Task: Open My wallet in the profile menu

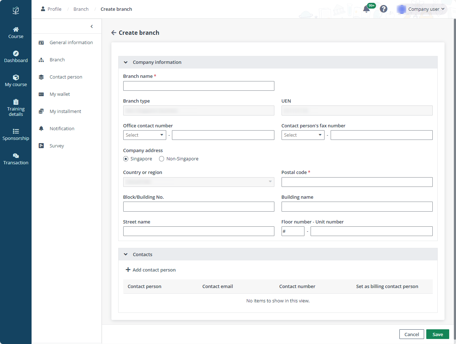Action: [x=60, y=94]
